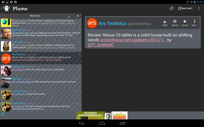This screenshot has width=204, height=127.
Task: Close the ad banner with the blue X
Action: pos(3,114)
